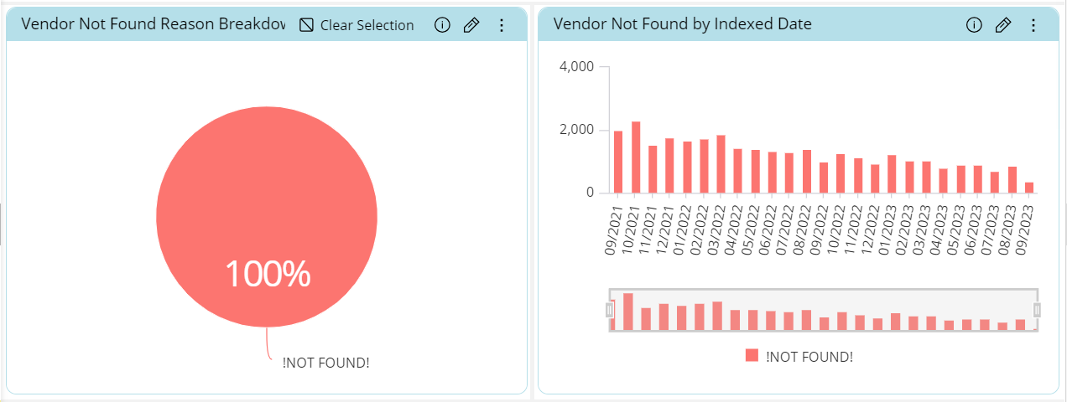Select the 100% pie slice
This screenshot has height=402, width=1067.
pos(267,216)
